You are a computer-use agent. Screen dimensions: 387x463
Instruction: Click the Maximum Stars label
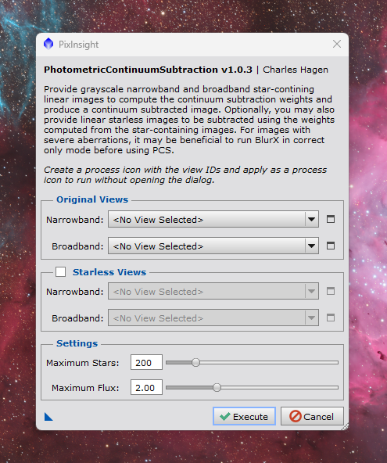[82, 363]
